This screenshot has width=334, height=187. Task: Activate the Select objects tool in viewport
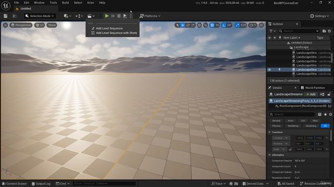tap(177, 25)
